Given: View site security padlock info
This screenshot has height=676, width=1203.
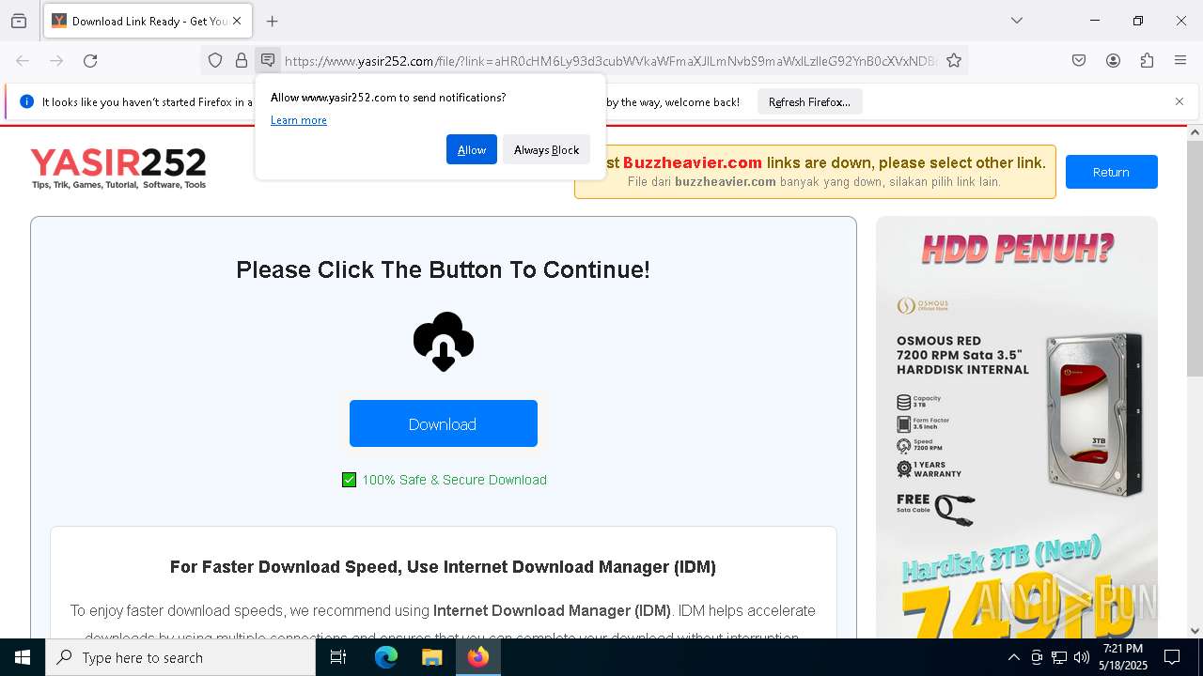Looking at the screenshot, I should (x=242, y=60).
